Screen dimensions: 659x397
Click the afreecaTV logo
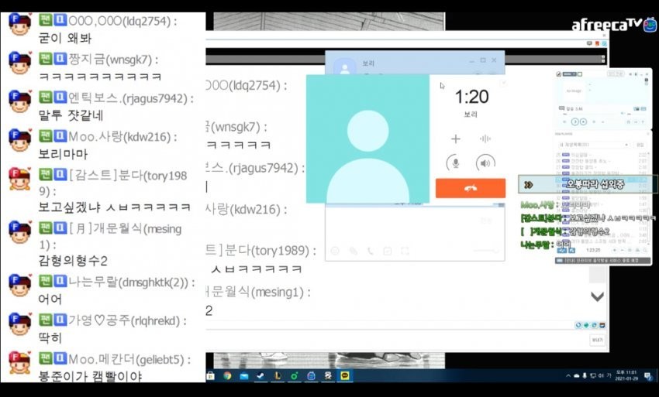pyautogui.click(x=613, y=25)
